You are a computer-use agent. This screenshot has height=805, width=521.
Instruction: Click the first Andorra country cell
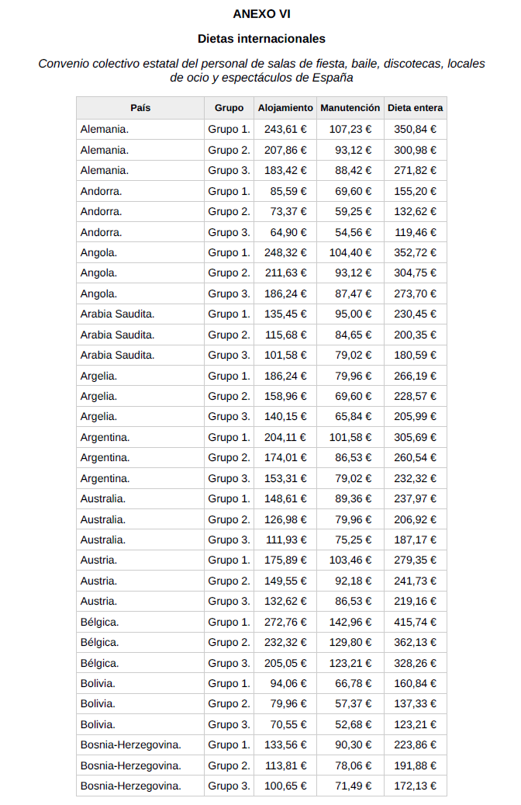(x=102, y=191)
